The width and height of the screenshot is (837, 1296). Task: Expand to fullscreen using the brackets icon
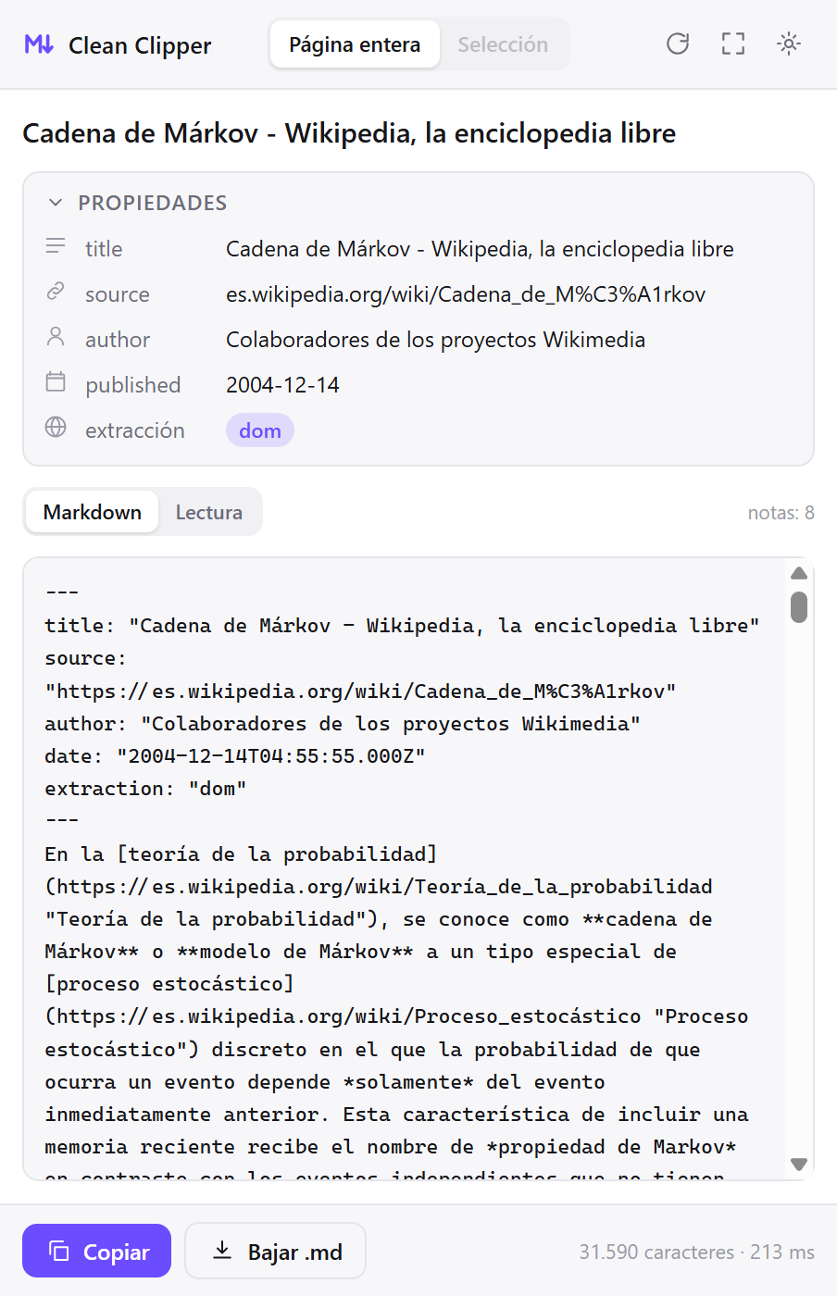tap(733, 44)
